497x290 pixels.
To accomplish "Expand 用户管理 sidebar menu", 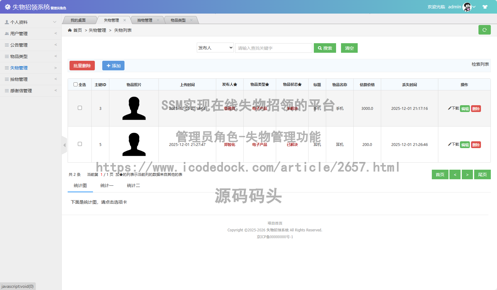I will 31,34.
